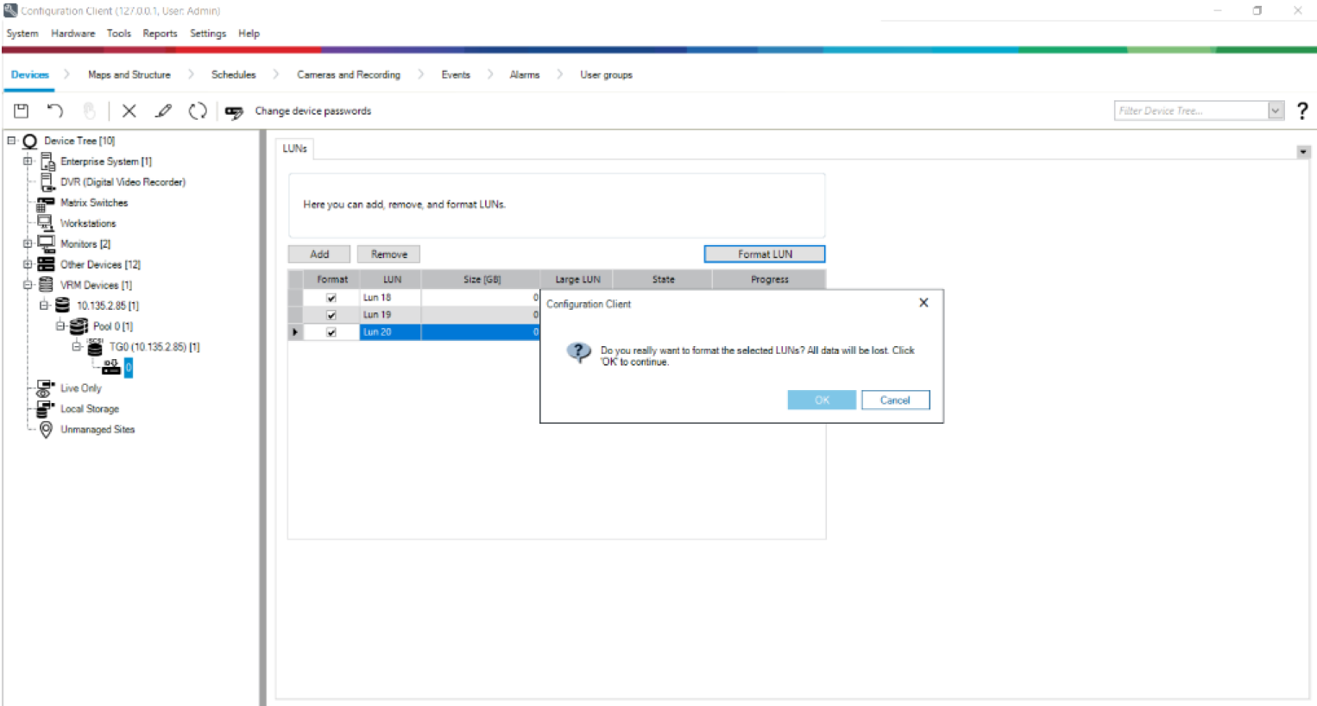
Task: Toggle the Format checkbox for Lun 19
Action: click(331, 315)
